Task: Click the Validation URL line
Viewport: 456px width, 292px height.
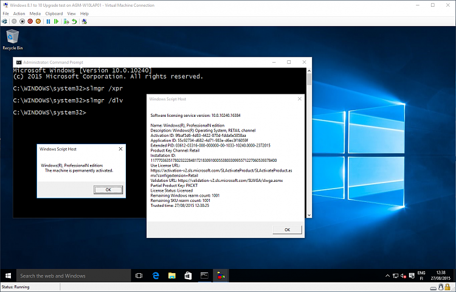Action: point(216,181)
